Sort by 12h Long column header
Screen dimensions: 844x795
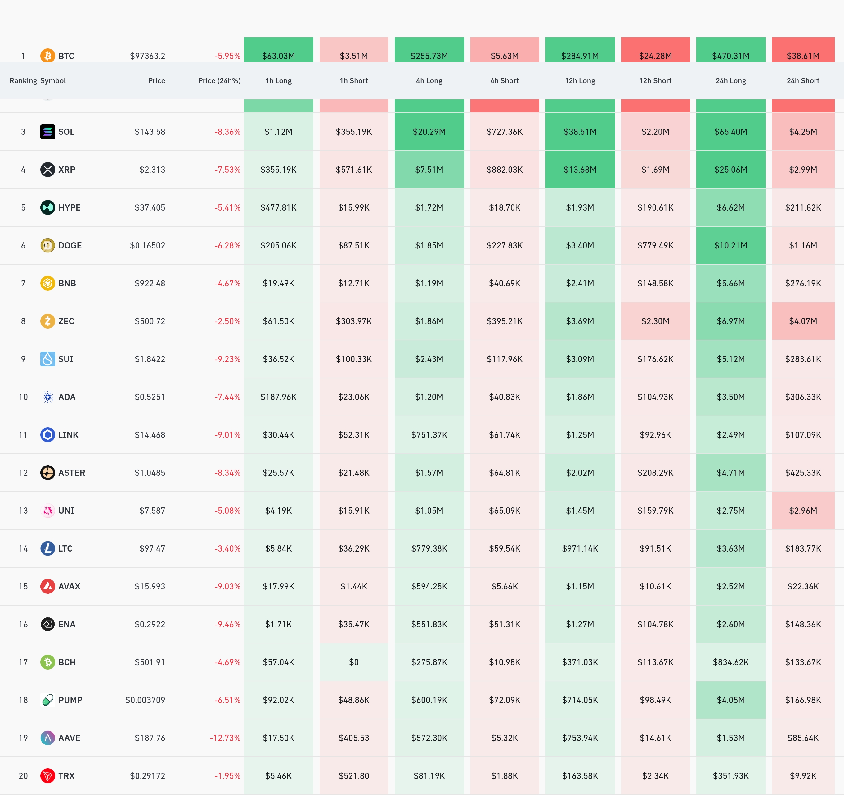580,81
